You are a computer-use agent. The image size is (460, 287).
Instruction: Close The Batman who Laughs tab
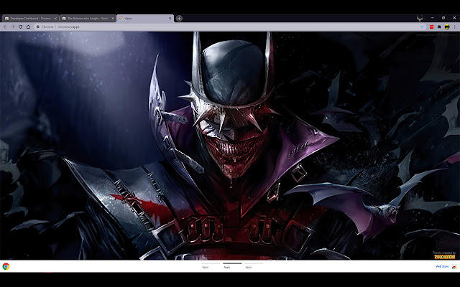click(x=113, y=18)
